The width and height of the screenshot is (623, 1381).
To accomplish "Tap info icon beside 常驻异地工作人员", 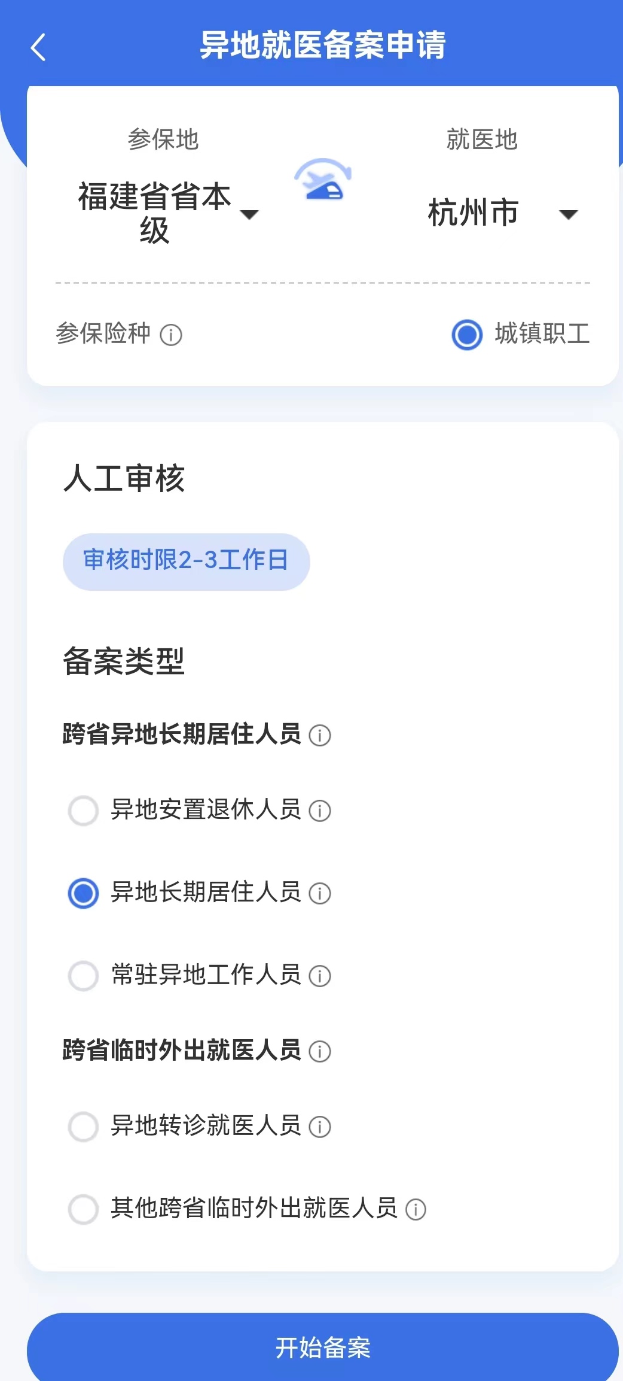I will pos(320,976).
